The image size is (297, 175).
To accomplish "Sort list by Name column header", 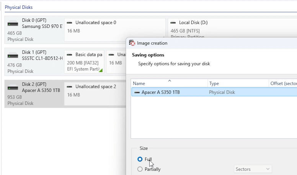I will click(169, 83).
